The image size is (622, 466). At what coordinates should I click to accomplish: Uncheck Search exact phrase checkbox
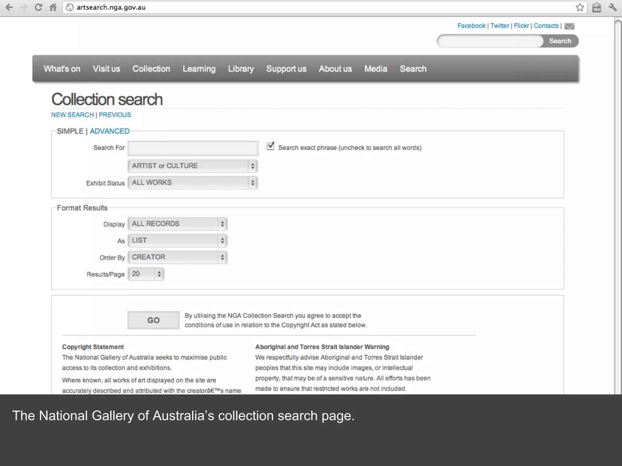coord(270,146)
